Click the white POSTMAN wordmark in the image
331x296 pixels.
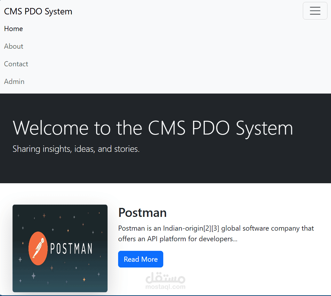pos(71,249)
